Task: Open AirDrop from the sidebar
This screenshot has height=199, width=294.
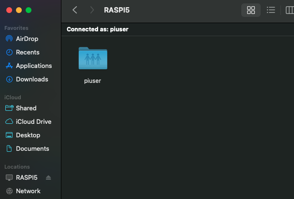Action: point(27,39)
